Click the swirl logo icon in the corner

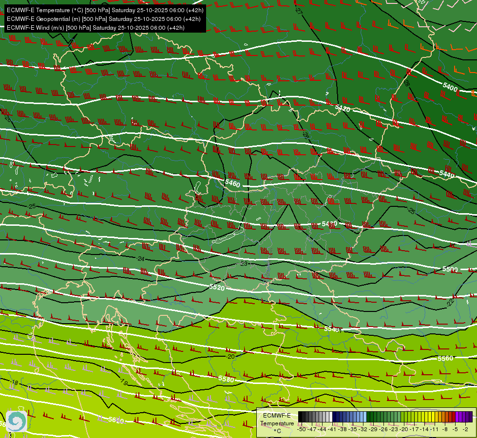[17, 421]
